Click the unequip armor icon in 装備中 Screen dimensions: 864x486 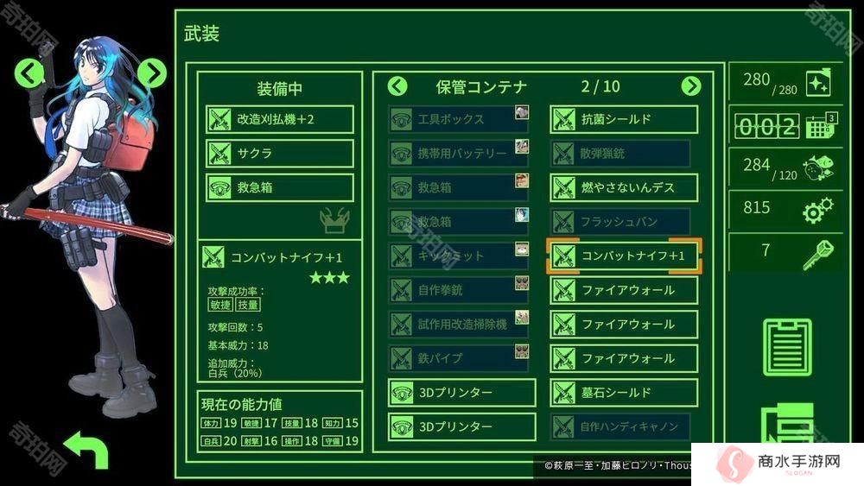[x=334, y=220]
